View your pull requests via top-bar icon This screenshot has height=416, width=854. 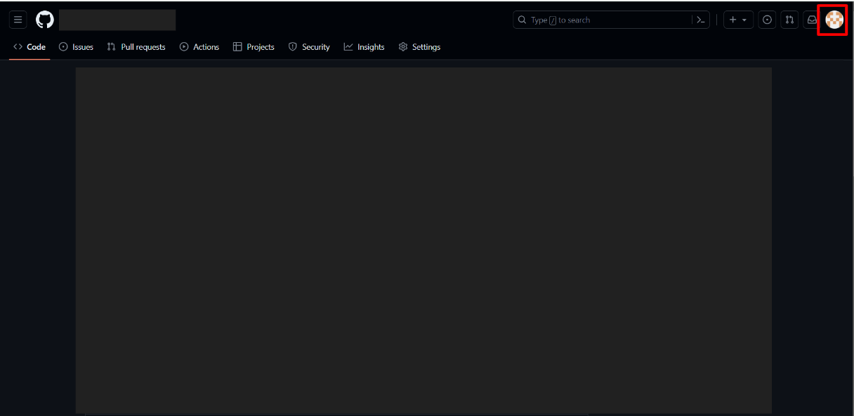point(789,20)
